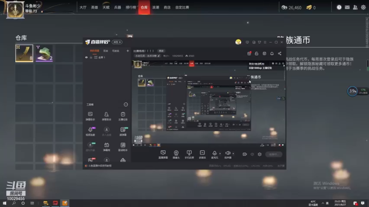Click the unlock padlock icon in stream header
This screenshot has width=369, height=207.
[x=256, y=53]
